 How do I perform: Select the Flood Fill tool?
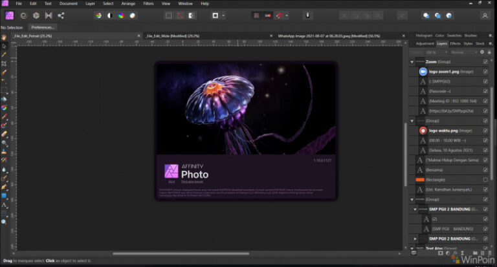click(x=4, y=99)
